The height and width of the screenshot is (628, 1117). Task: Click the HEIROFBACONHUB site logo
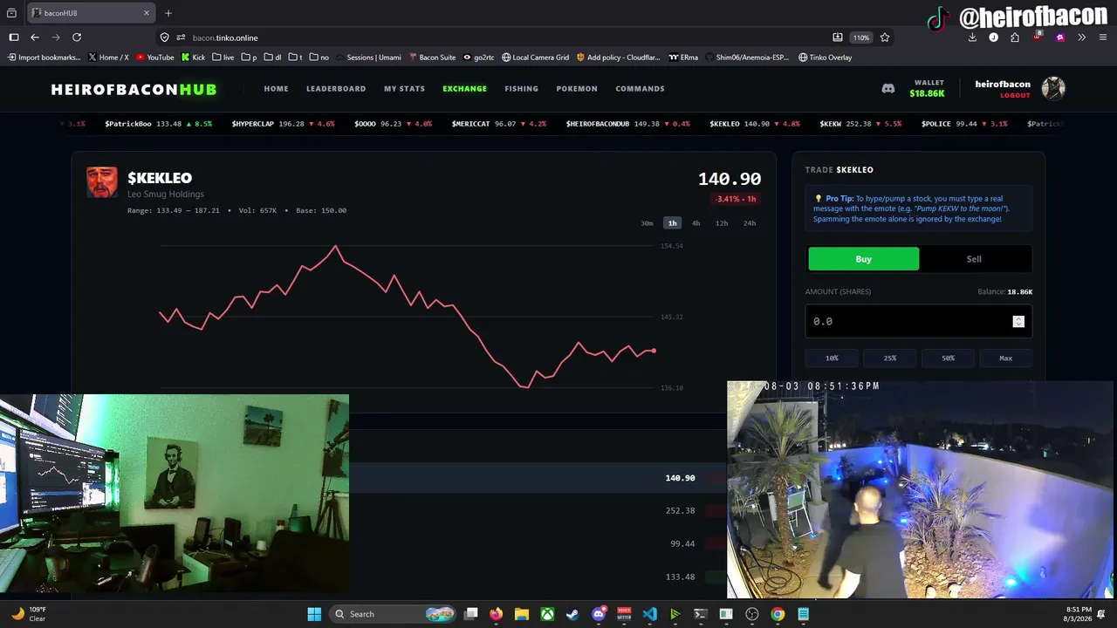point(134,89)
